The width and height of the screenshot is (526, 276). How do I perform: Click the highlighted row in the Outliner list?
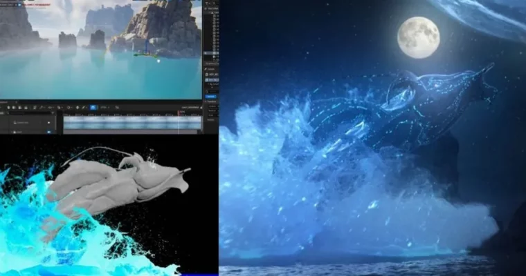211,53
